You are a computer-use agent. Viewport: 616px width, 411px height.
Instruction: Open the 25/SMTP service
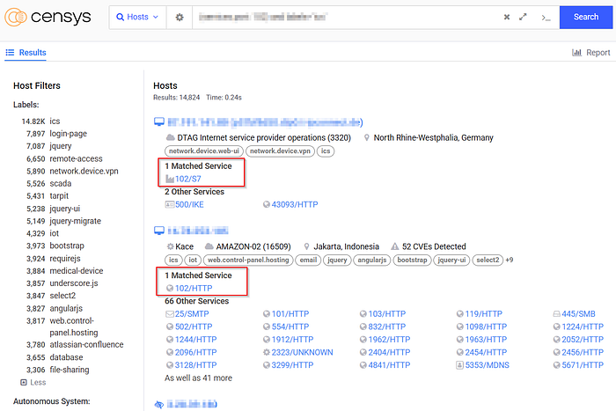(x=192, y=314)
